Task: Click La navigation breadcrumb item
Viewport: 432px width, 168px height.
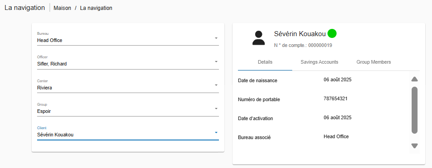Action: coord(96,8)
